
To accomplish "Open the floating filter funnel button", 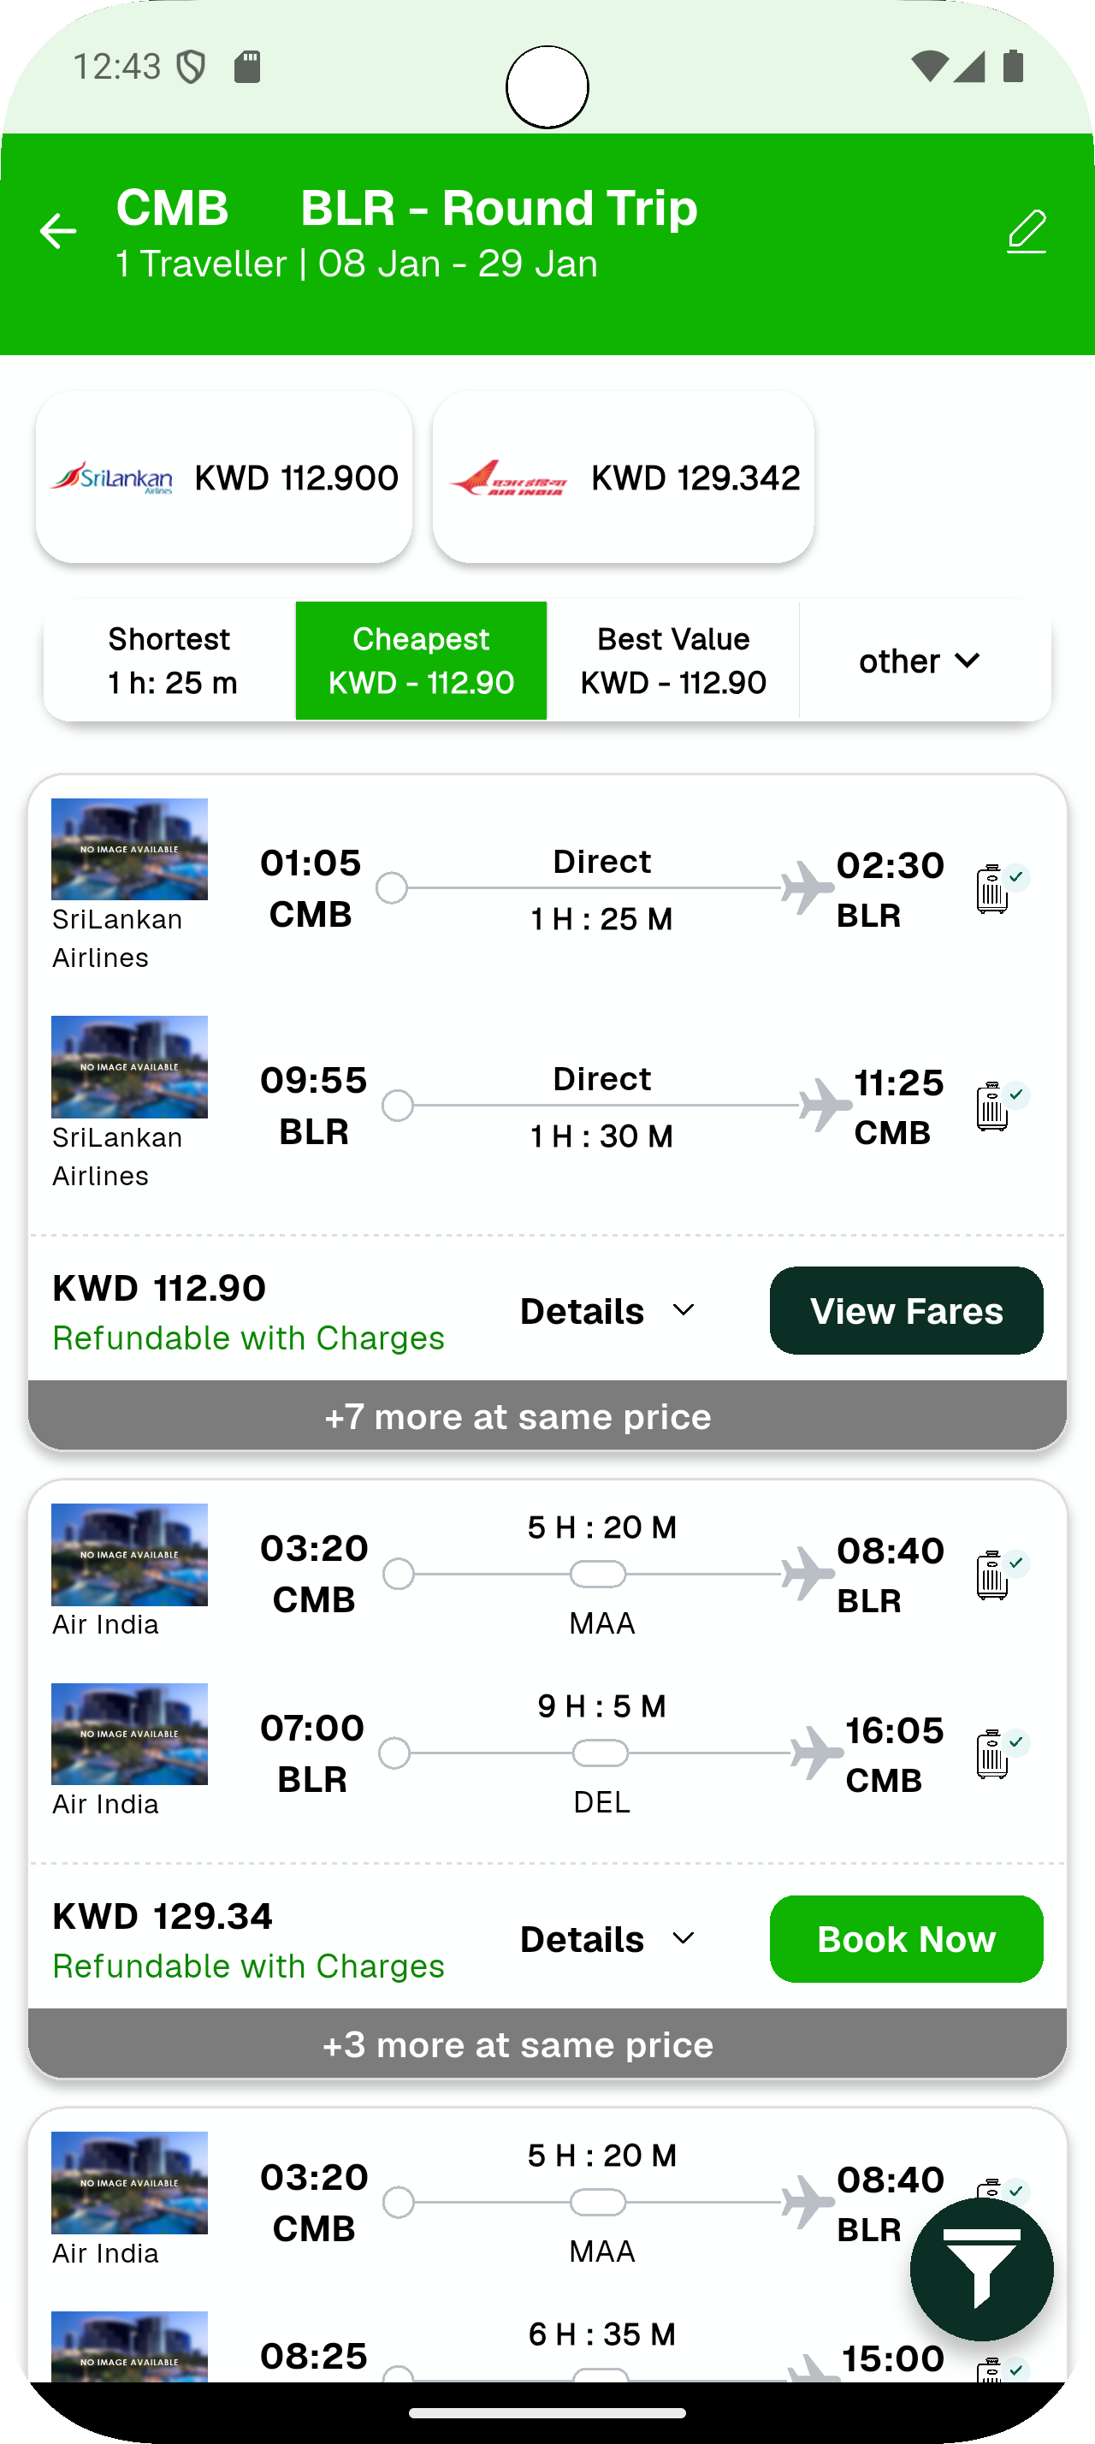I will click(x=981, y=2269).
